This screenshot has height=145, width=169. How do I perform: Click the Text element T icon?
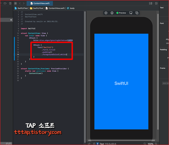click(x=98, y=144)
